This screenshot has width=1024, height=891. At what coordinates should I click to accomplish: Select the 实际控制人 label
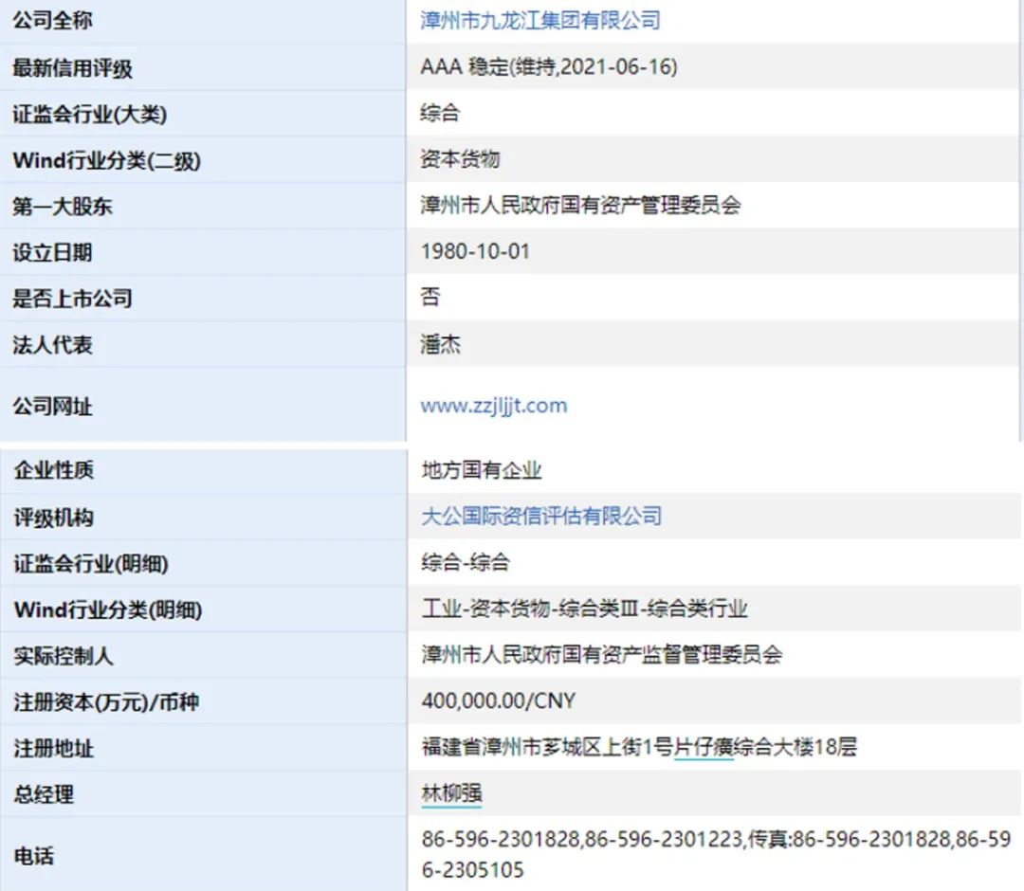coord(64,656)
